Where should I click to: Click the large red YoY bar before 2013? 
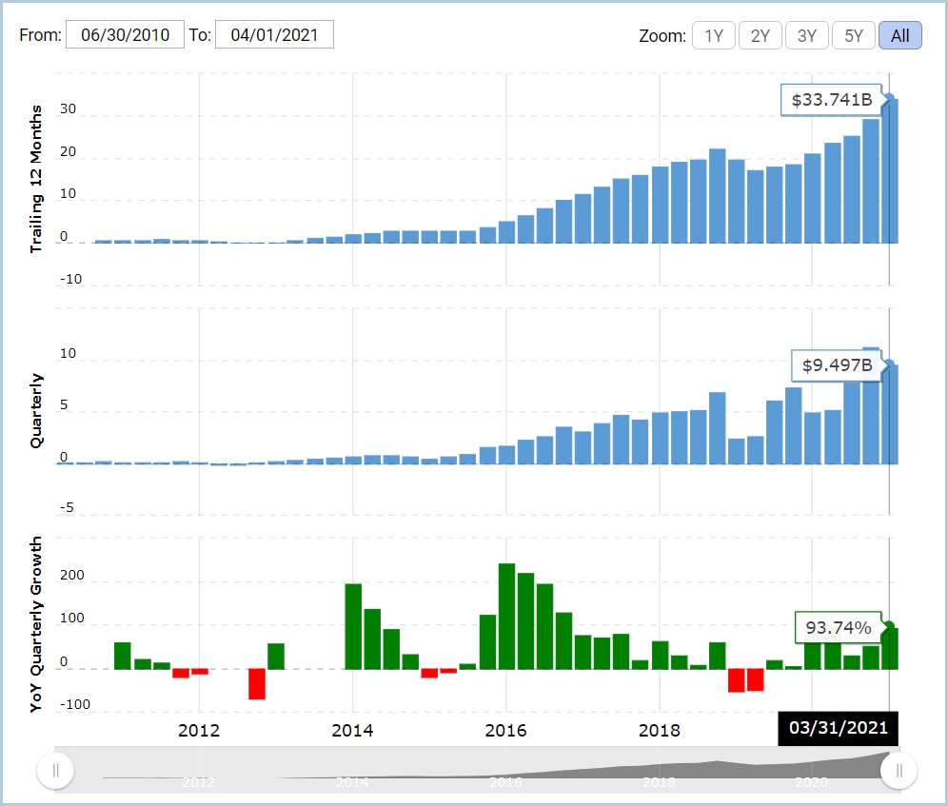256,683
